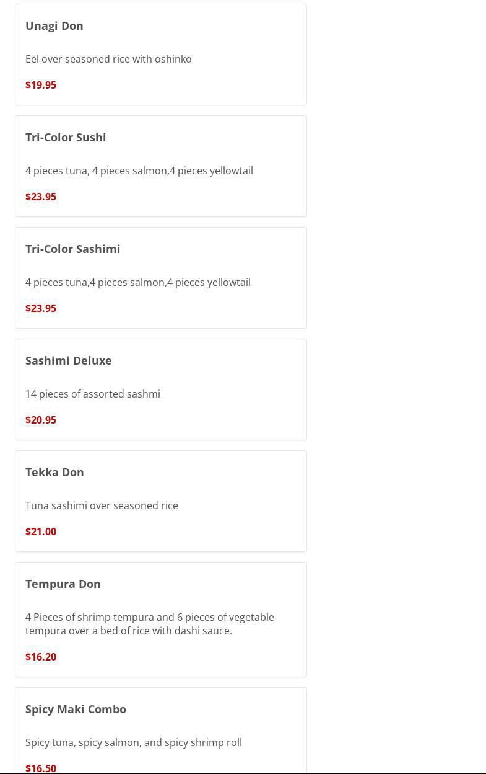Click the shrimp tempura description text
Image resolution: width=486 pixels, height=774 pixels.
(149, 624)
